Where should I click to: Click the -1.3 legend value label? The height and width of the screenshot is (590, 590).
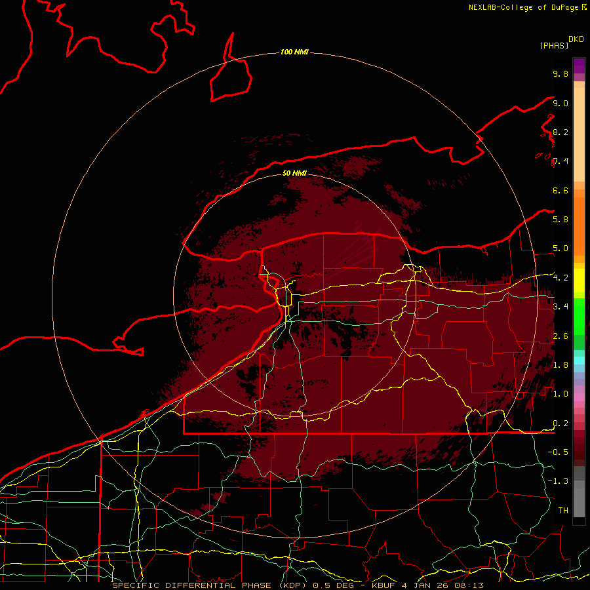click(558, 481)
